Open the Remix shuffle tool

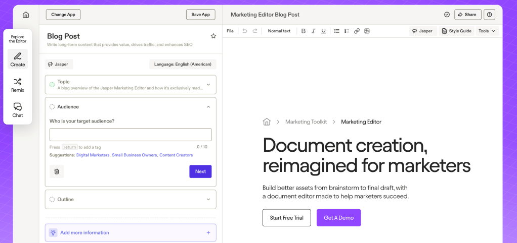coord(18,85)
